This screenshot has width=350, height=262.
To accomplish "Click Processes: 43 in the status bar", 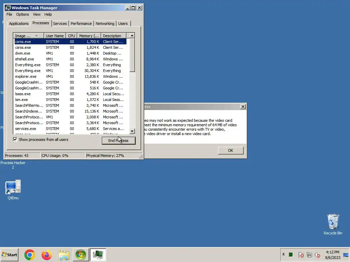I will pos(22,156).
